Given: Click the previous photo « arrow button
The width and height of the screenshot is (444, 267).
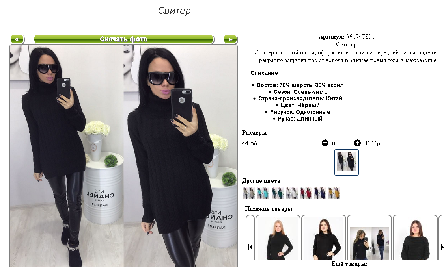Looking at the screenshot, I should pyautogui.click(x=17, y=39).
